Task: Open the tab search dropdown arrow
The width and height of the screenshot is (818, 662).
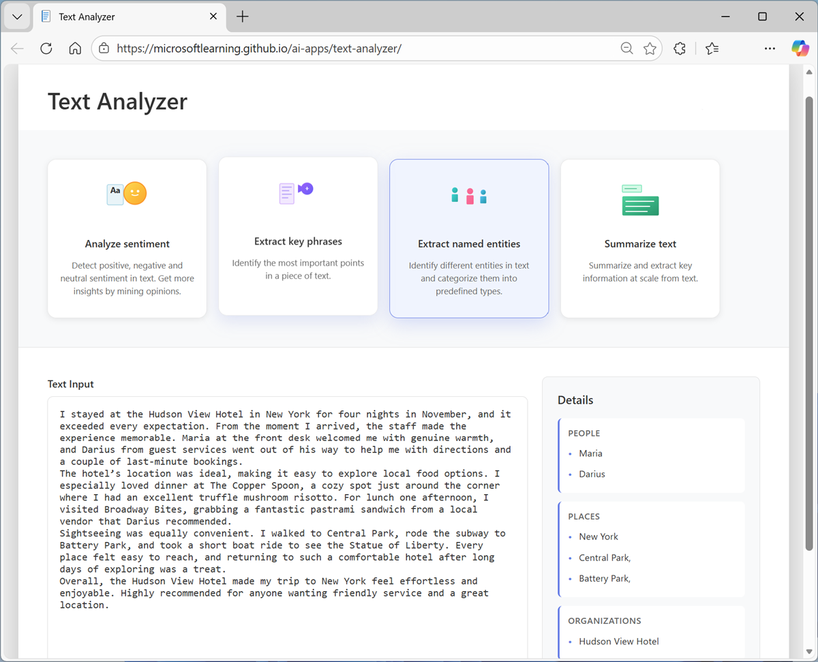Action: click(x=16, y=16)
